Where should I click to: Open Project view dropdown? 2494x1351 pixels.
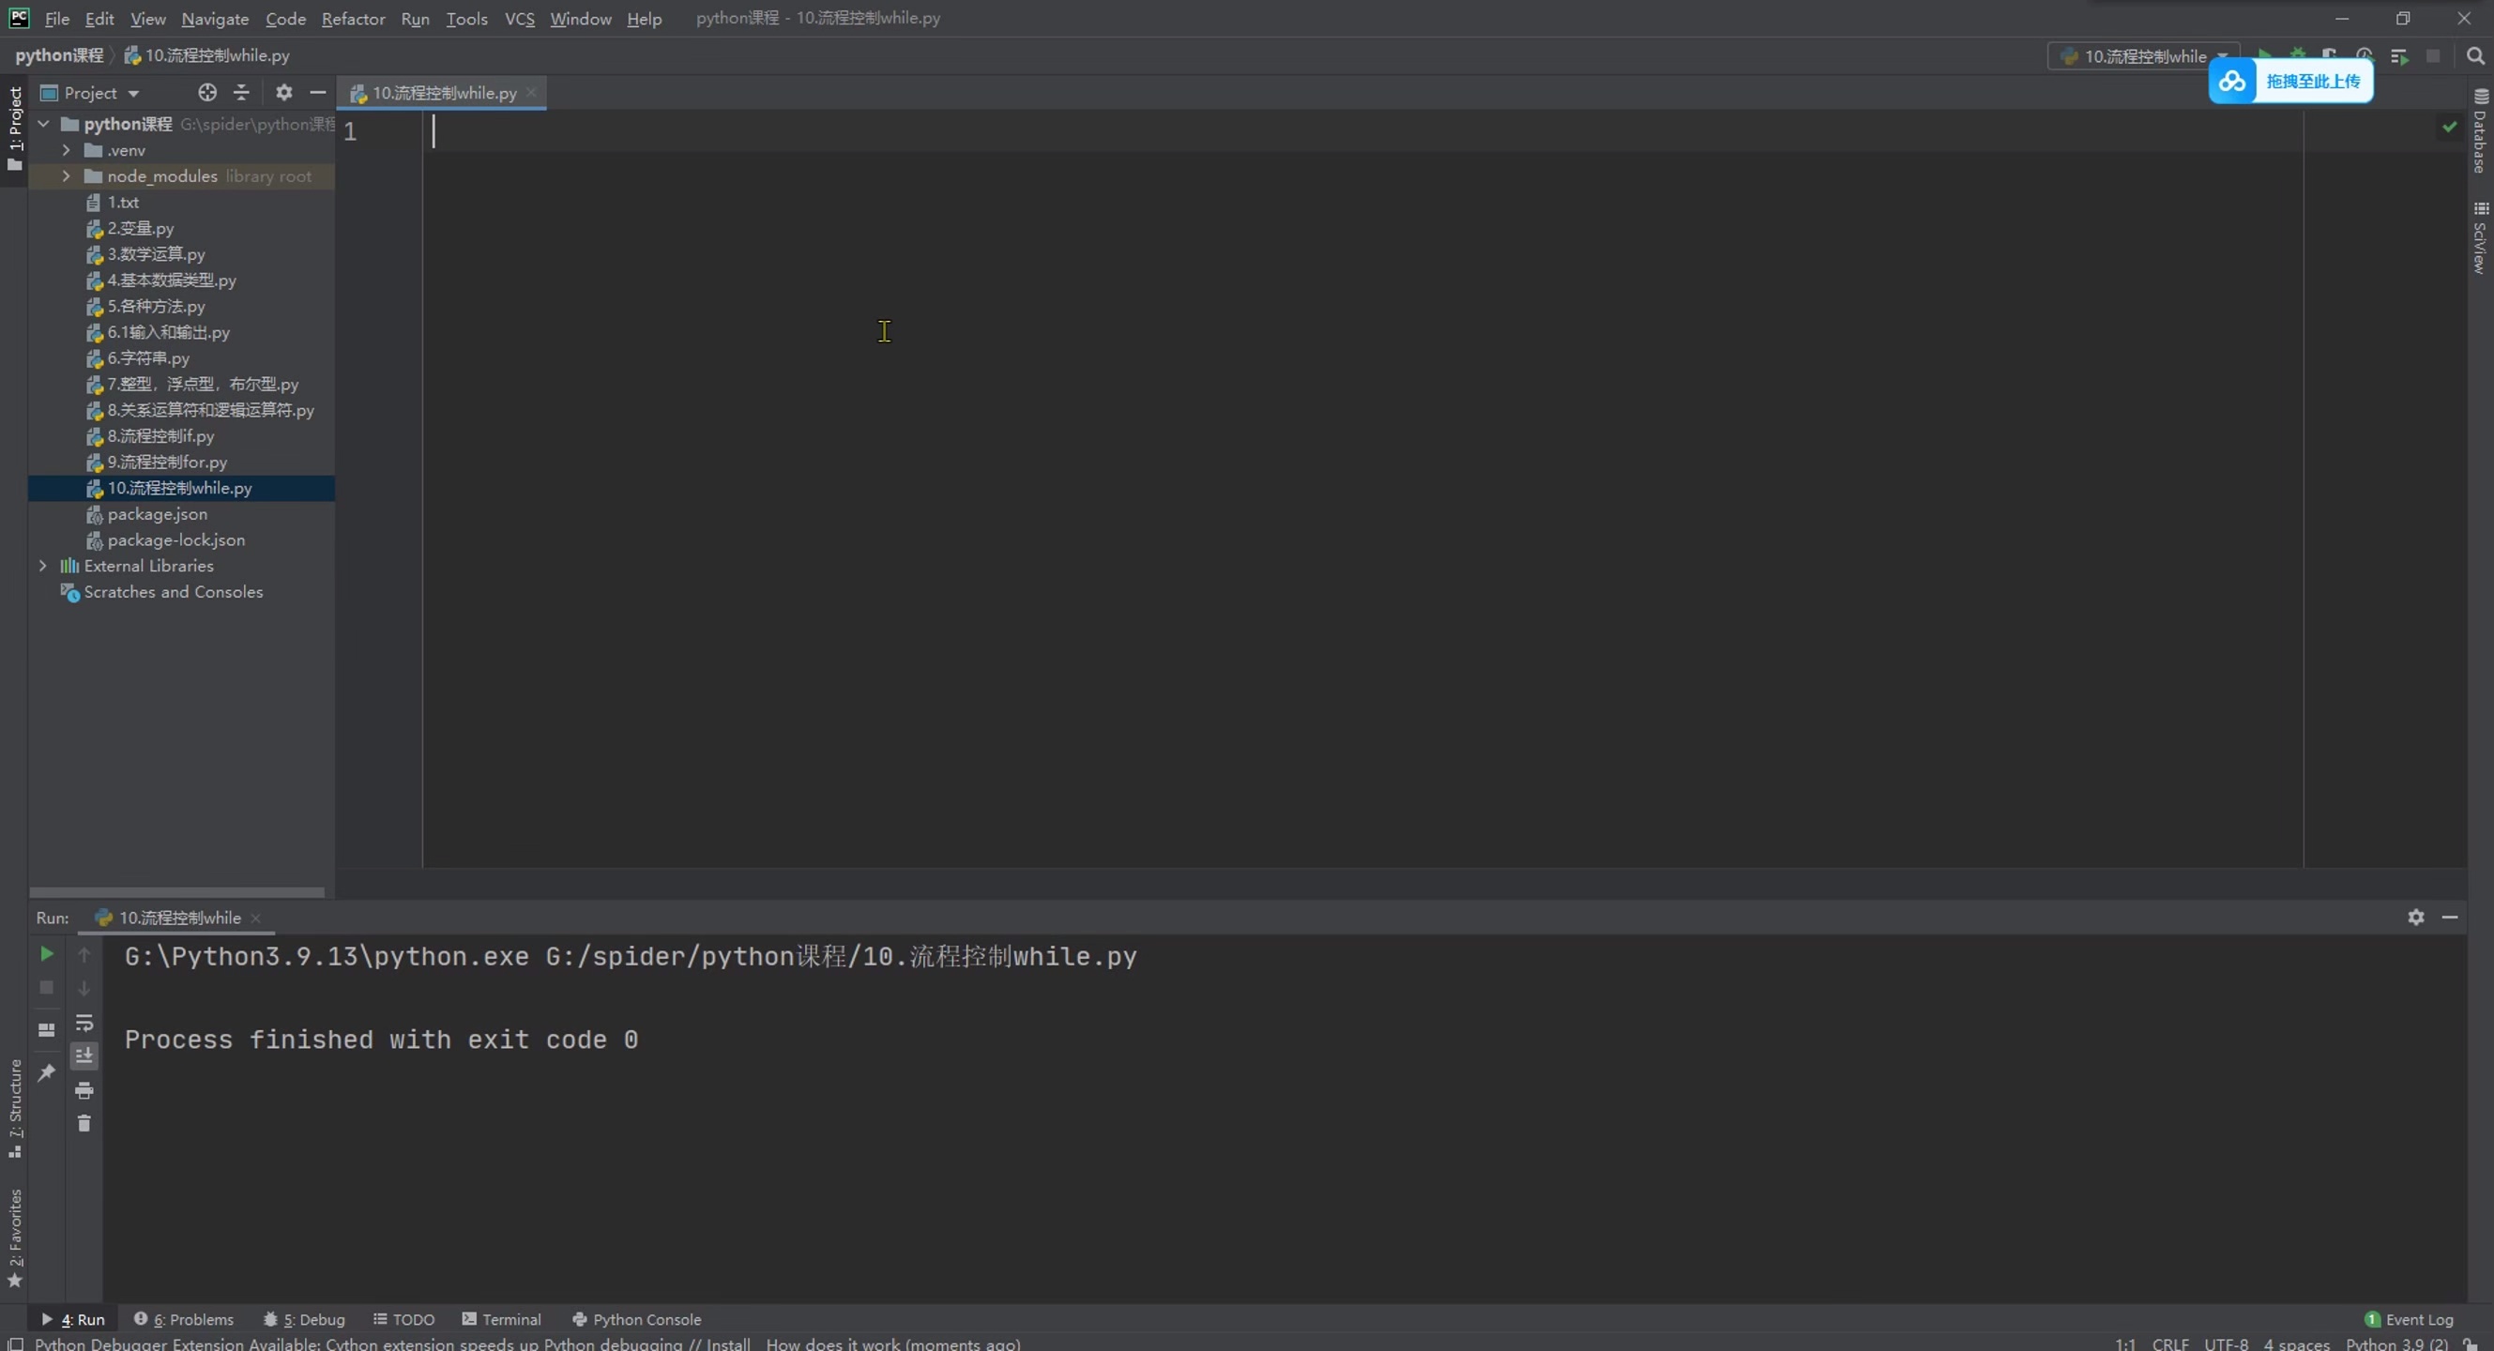pyautogui.click(x=133, y=93)
